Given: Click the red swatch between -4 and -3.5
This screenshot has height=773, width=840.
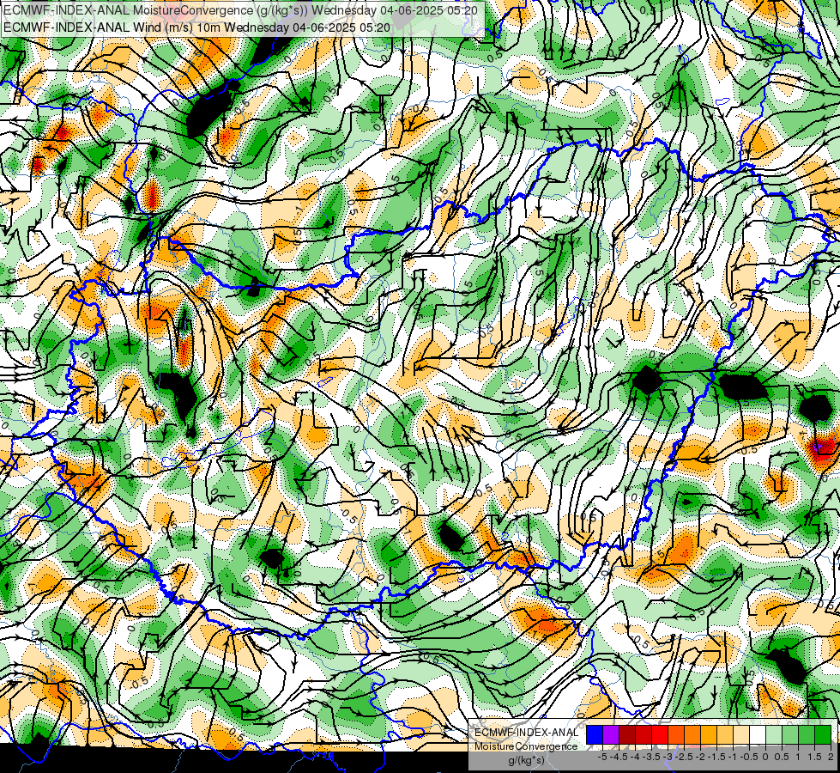Looking at the screenshot, I should [644, 735].
